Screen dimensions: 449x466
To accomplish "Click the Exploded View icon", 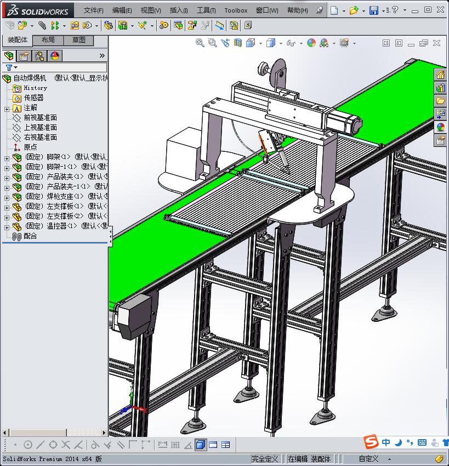I will 192,25.
